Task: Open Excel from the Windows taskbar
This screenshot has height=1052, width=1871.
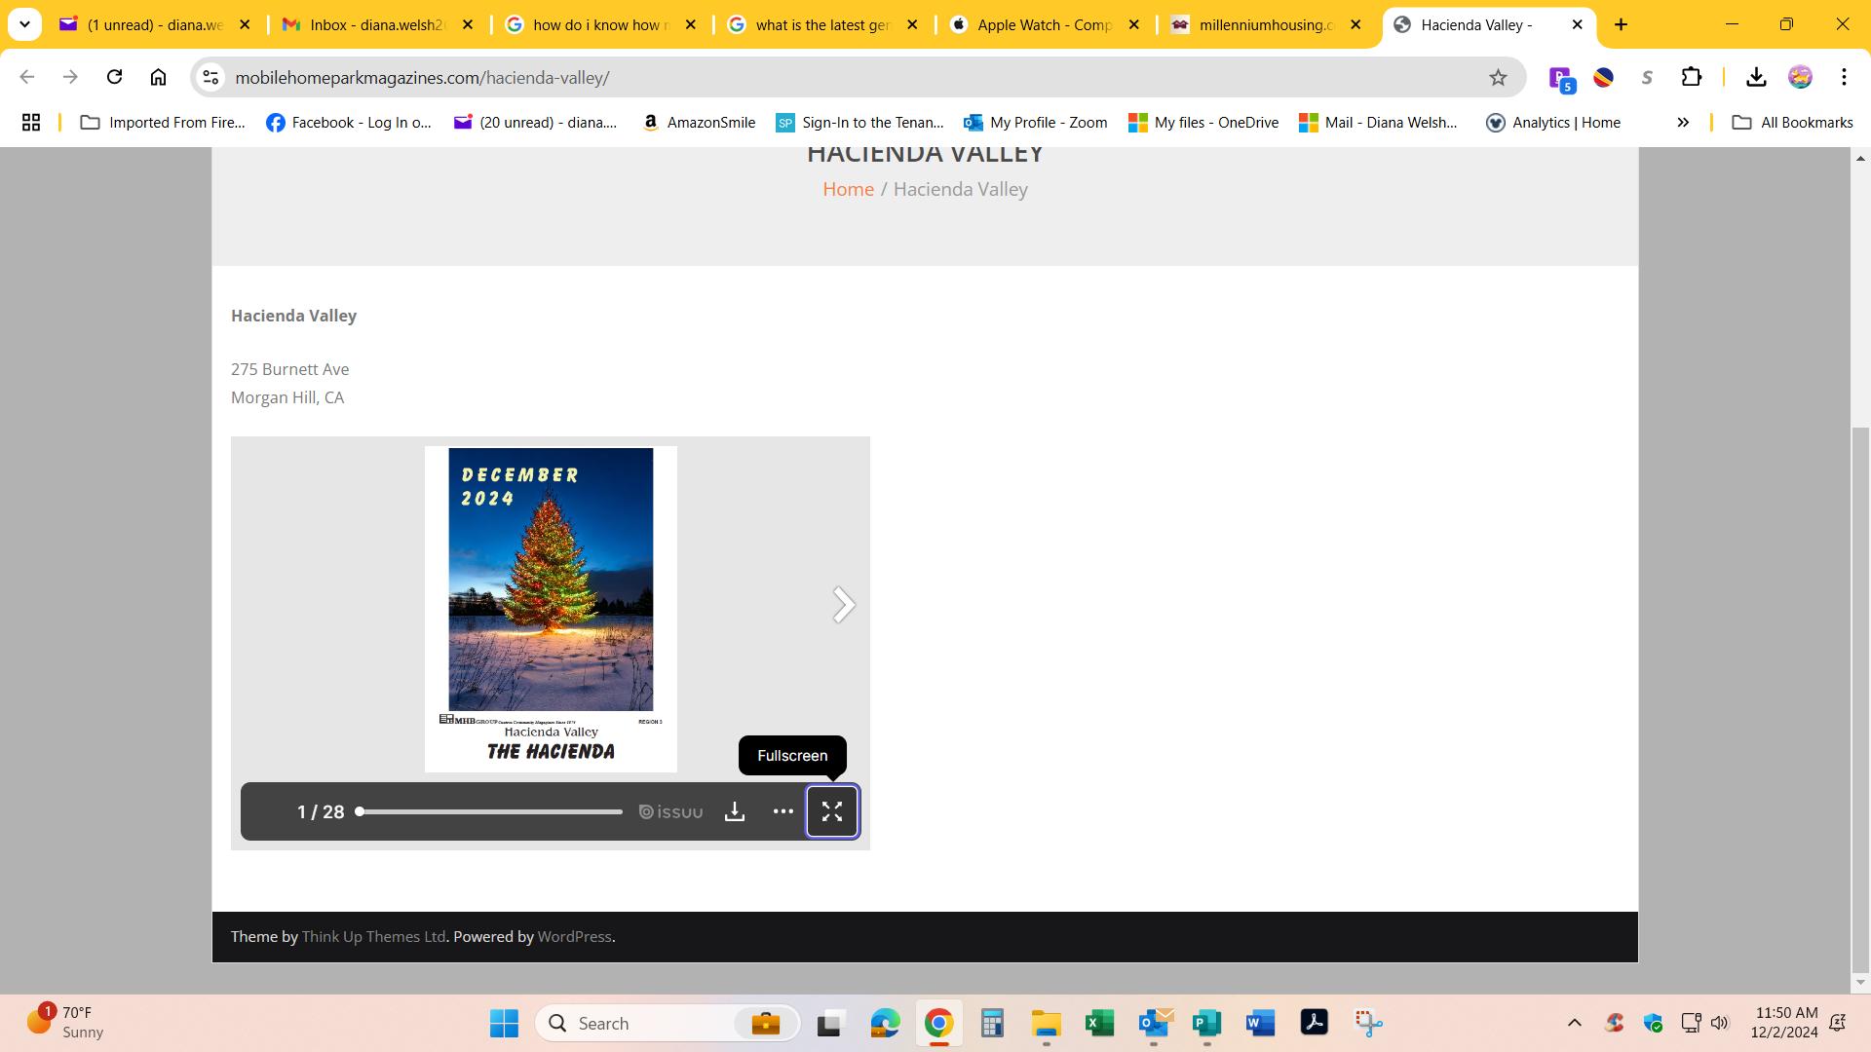Action: [1099, 1023]
